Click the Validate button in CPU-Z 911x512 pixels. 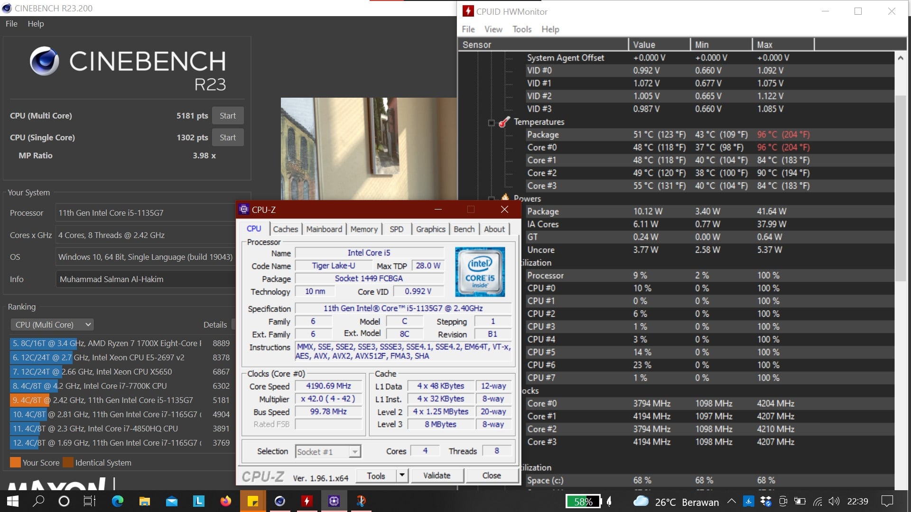click(x=437, y=475)
